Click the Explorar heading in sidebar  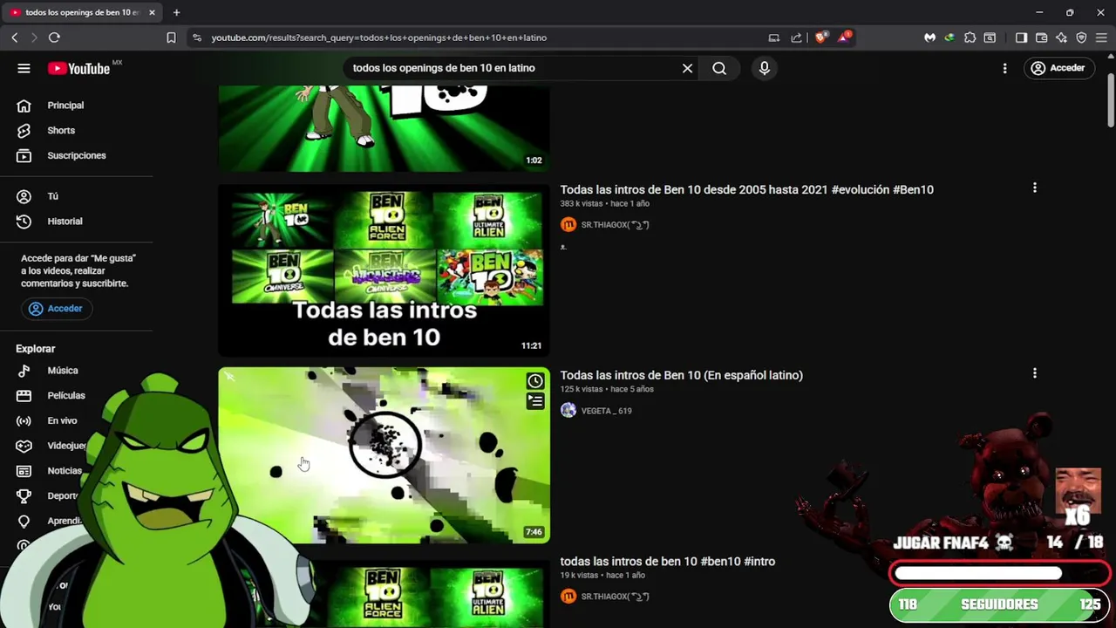click(x=35, y=349)
